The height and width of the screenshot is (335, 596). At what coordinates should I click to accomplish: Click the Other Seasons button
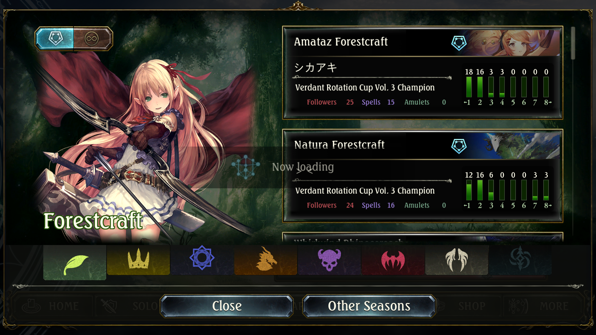pyautogui.click(x=369, y=306)
